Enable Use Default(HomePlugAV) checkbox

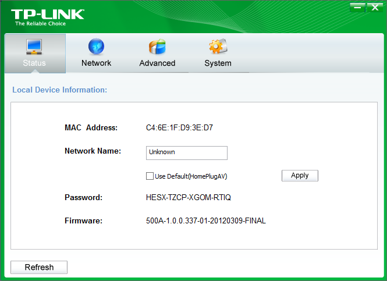[150, 176]
